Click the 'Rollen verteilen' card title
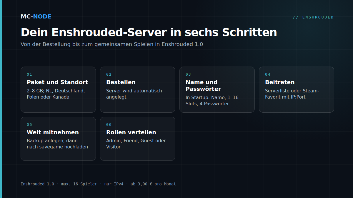The height and width of the screenshot is (198, 353). tap(131, 132)
